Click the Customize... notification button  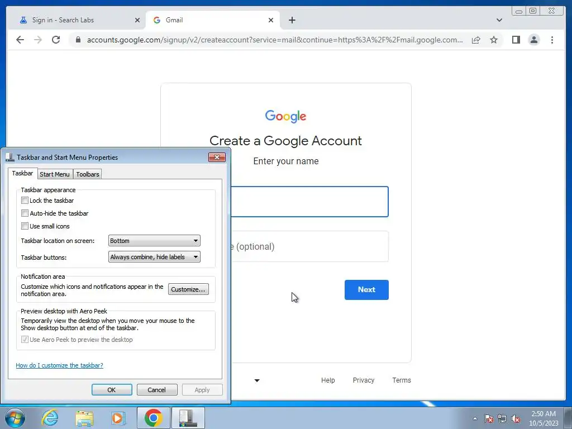[x=188, y=289]
